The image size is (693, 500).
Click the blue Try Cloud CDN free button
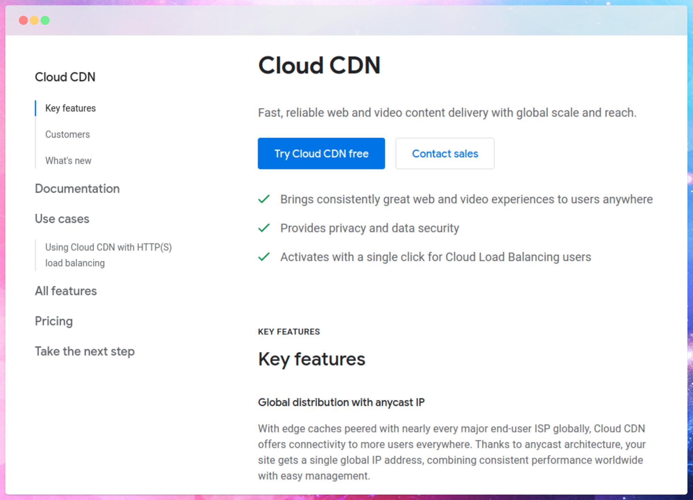pos(321,153)
